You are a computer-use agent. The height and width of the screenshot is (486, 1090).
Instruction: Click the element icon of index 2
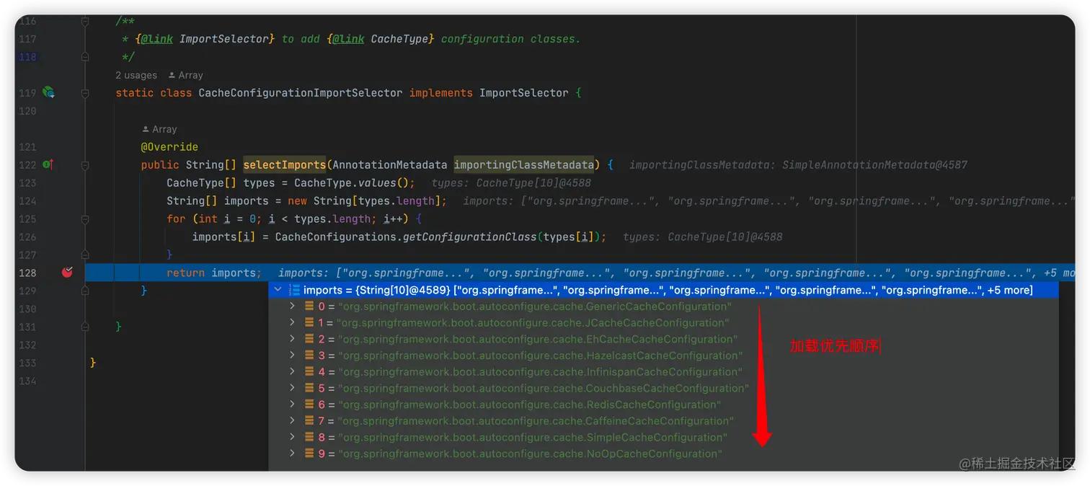tap(309, 339)
